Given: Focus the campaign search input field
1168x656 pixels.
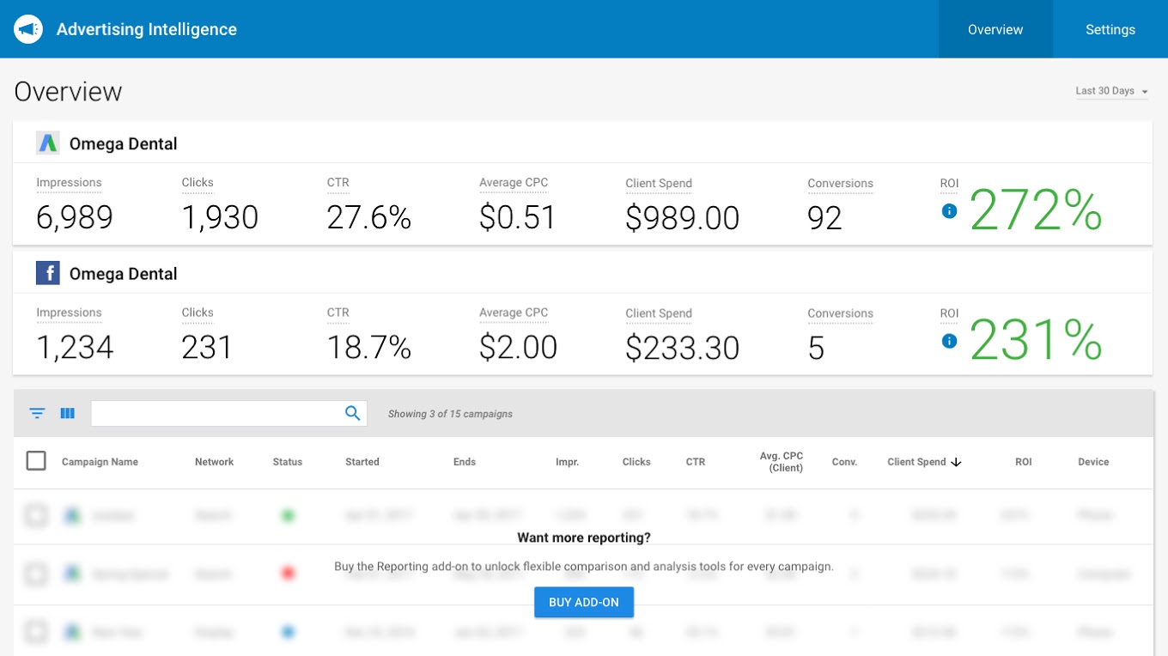Looking at the screenshot, I should coord(216,413).
